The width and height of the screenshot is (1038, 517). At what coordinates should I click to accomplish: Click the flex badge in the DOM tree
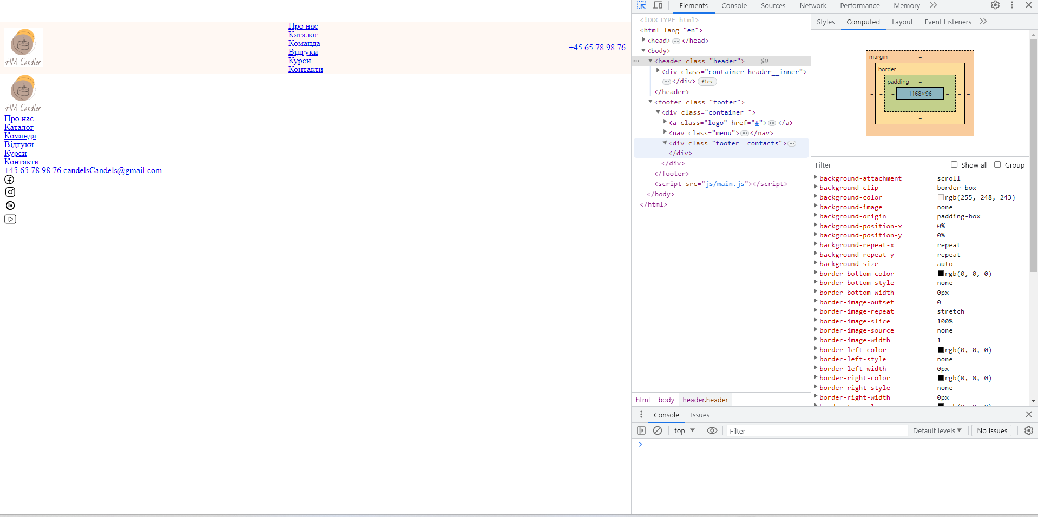[707, 82]
